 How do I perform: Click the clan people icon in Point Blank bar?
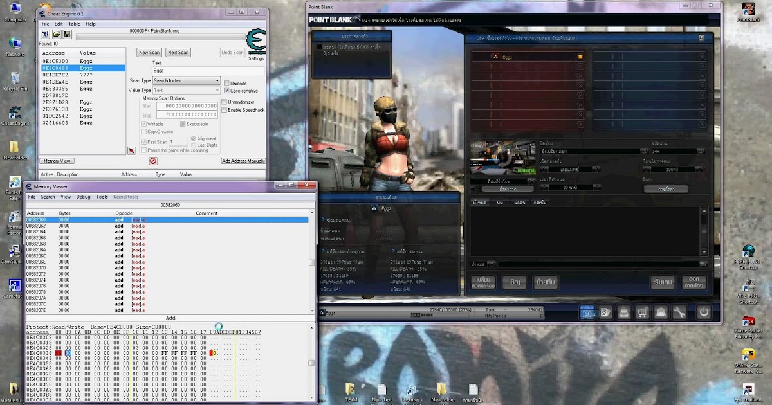click(661, 312)
